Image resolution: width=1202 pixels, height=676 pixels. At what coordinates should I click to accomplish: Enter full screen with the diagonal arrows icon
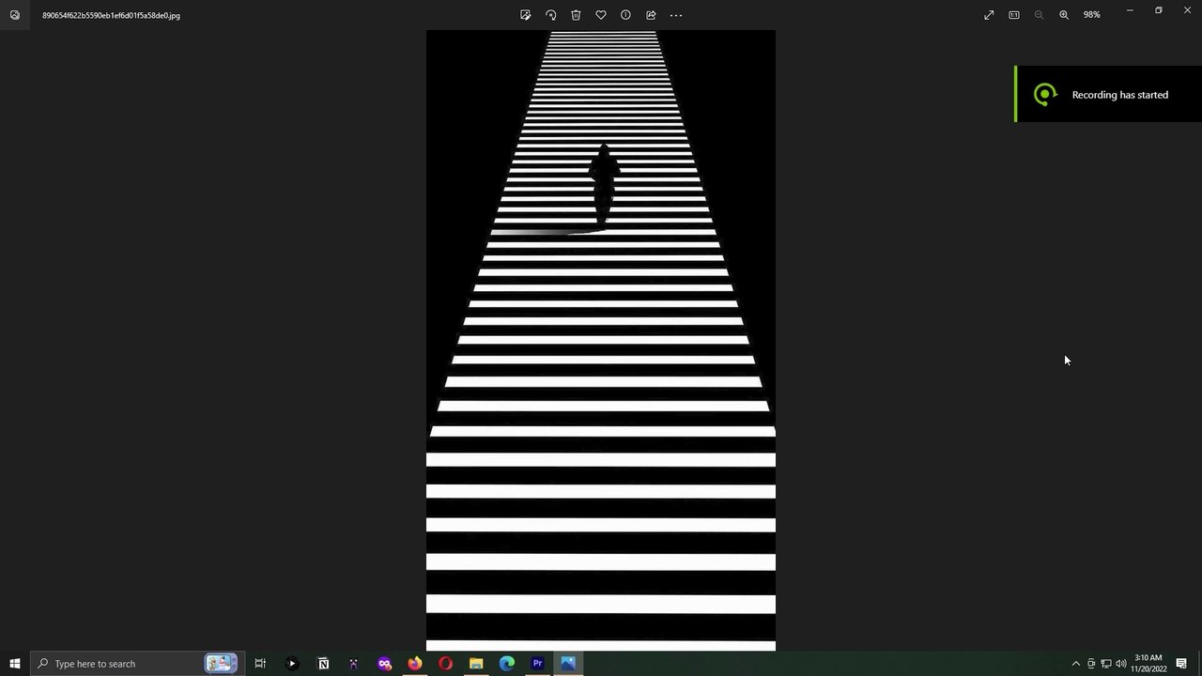989,15
